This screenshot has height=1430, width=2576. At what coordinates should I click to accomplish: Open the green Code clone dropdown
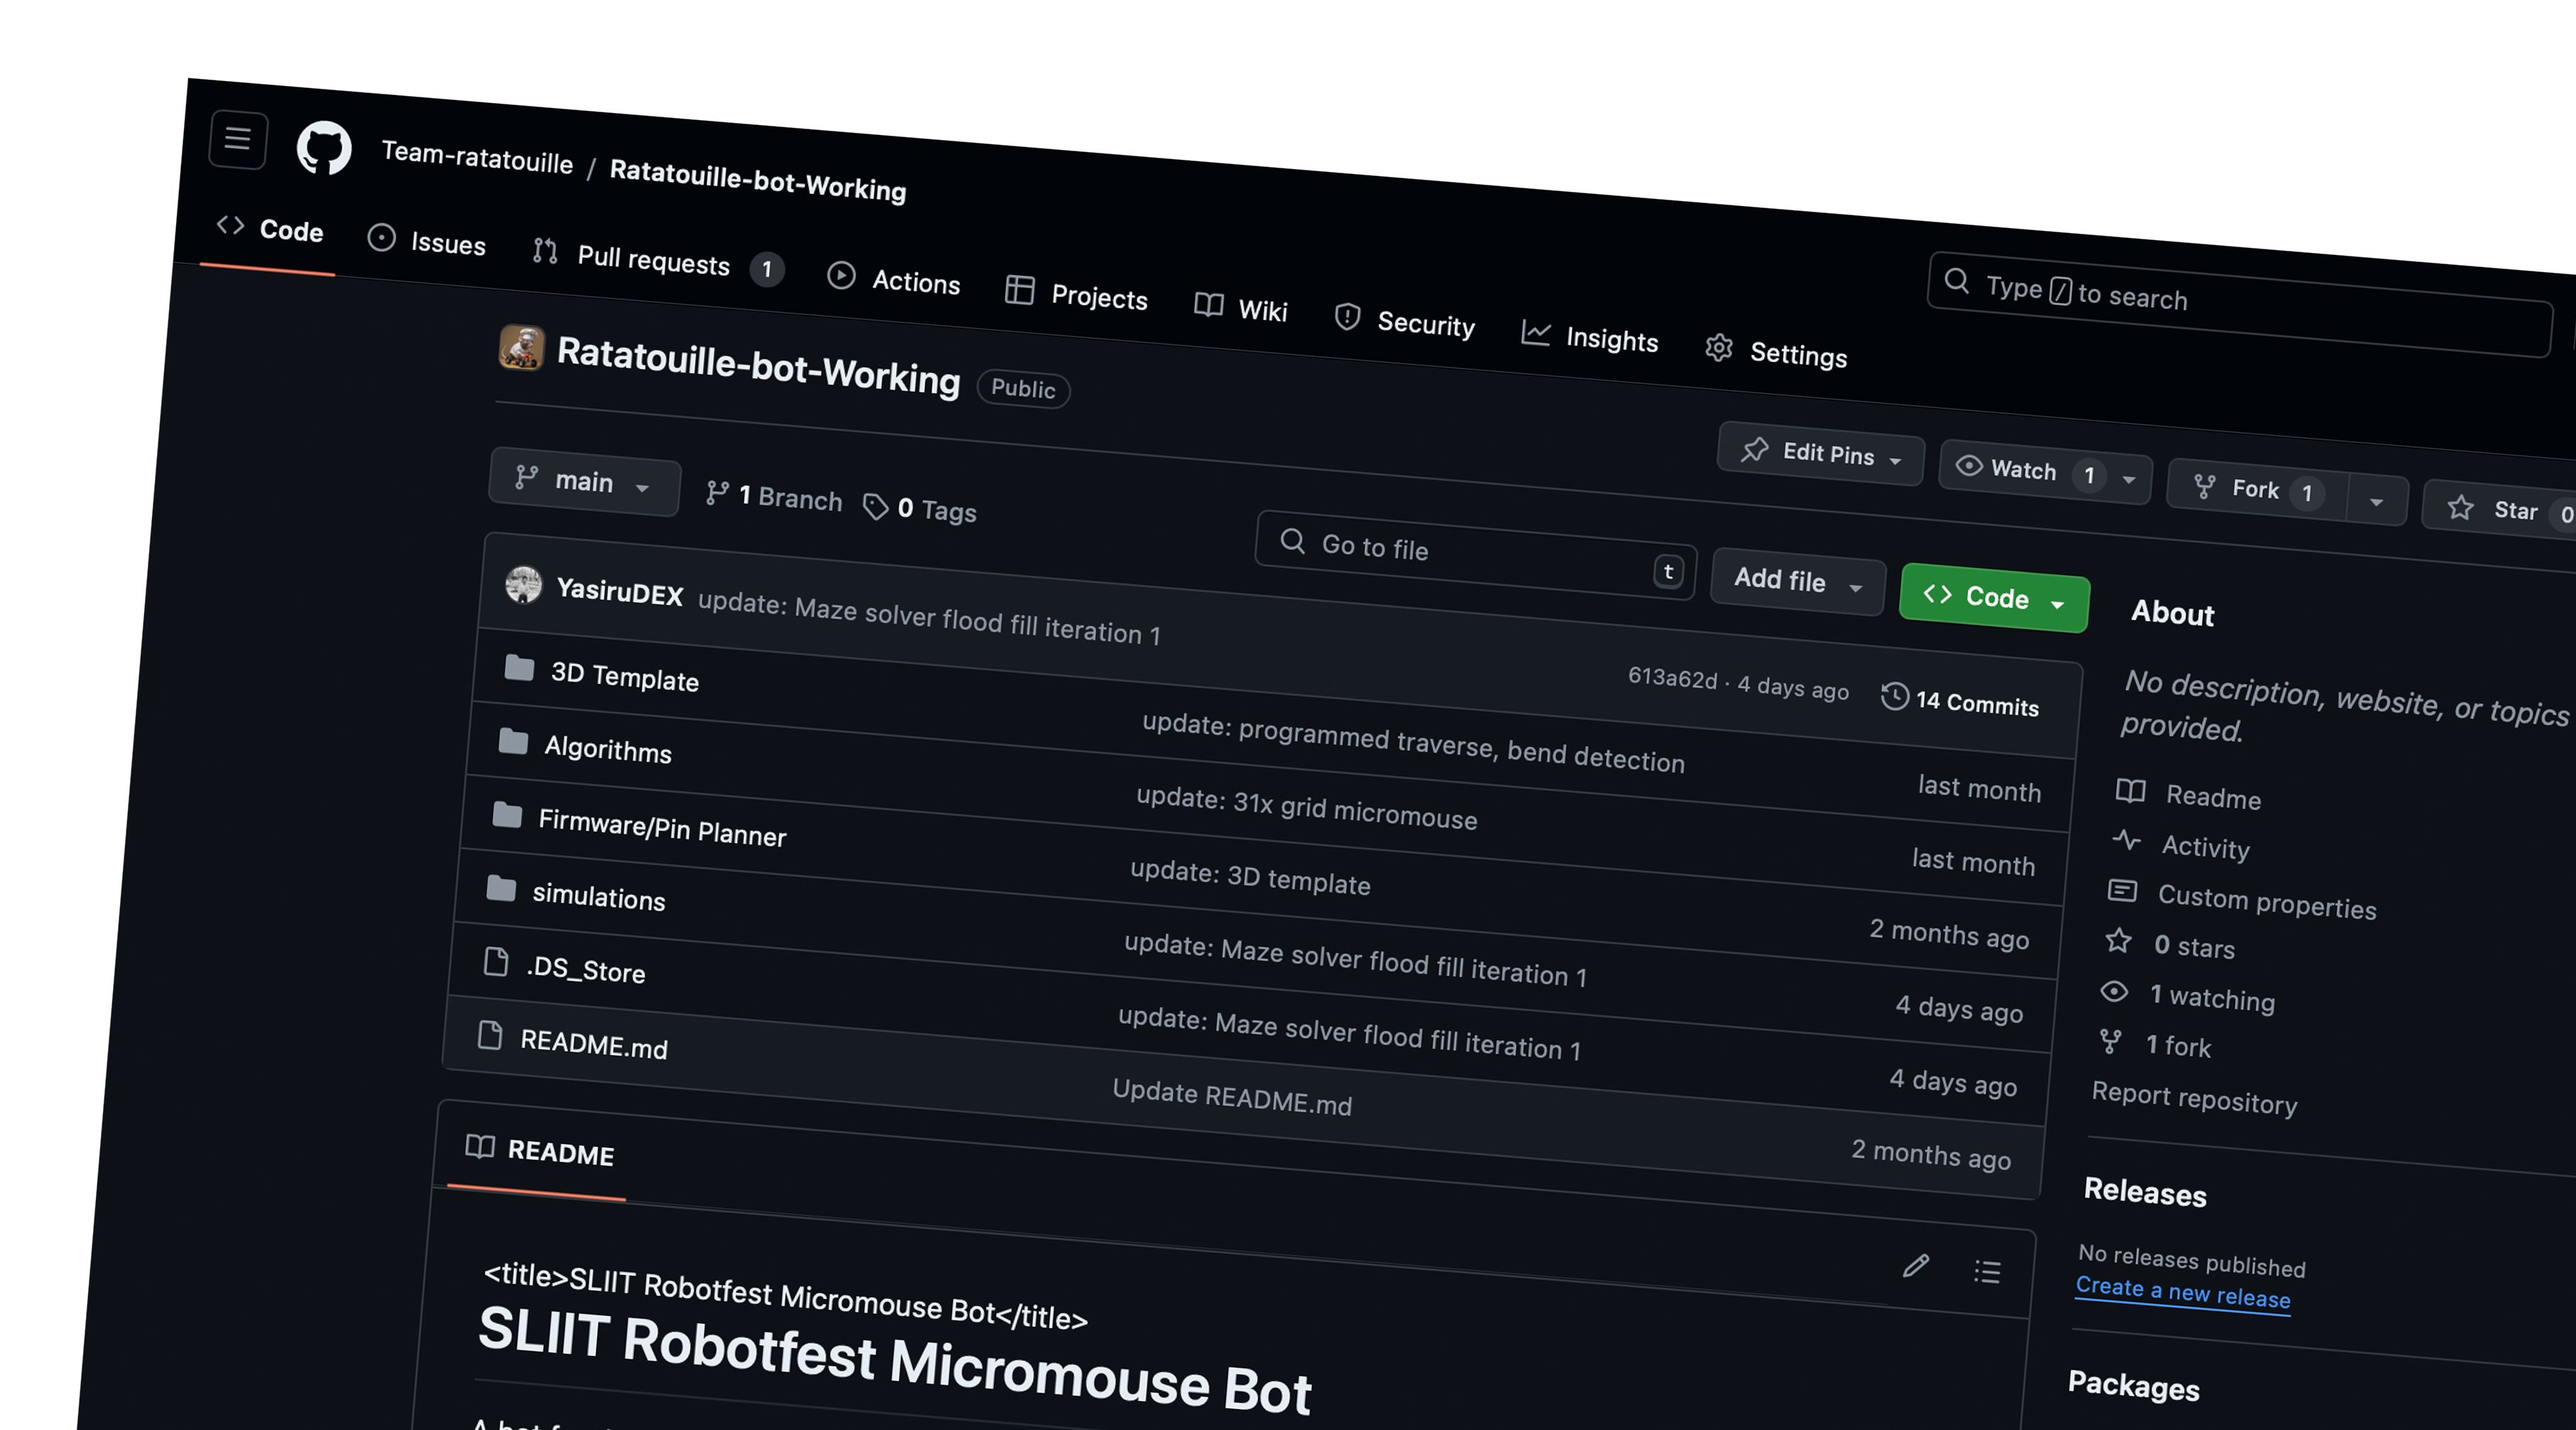click(x=1994, y=598)
